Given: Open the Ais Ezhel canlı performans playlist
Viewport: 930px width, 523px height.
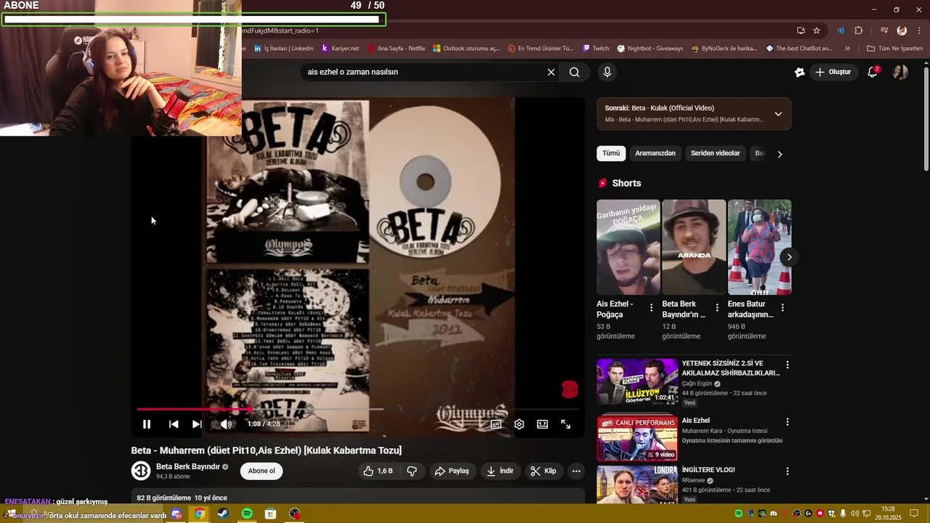Looking at the screenshot, I should tap(637, 438).
